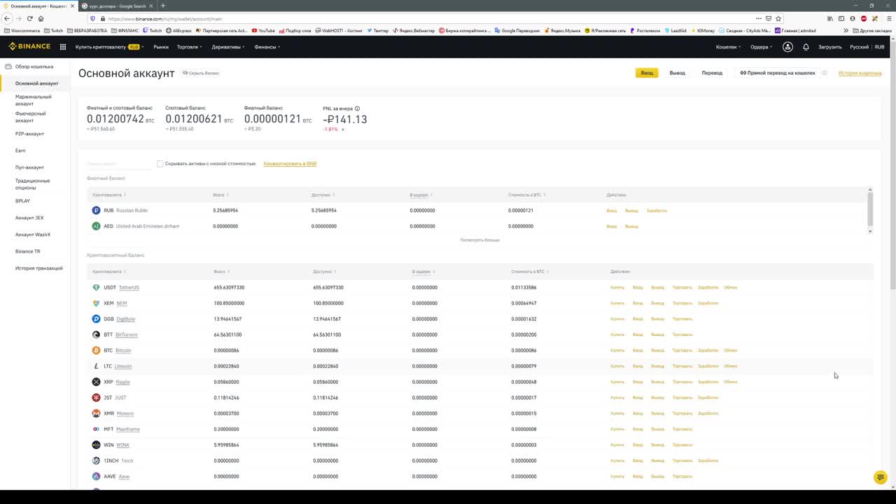This screenshot has height=504, width=896.
Task: Click the PNL info icon
Action: coord(357,108)
